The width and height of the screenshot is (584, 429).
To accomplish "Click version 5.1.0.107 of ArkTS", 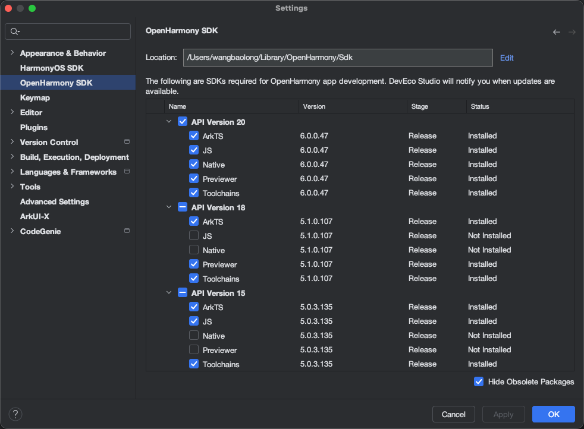I will (x=316, y=222).
